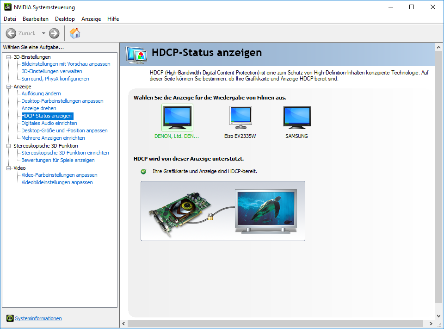Screen dimensions: 444x329
Task: Open Bildeinstellungen mit Vorschau anpassen
Action: coord(66,64)
